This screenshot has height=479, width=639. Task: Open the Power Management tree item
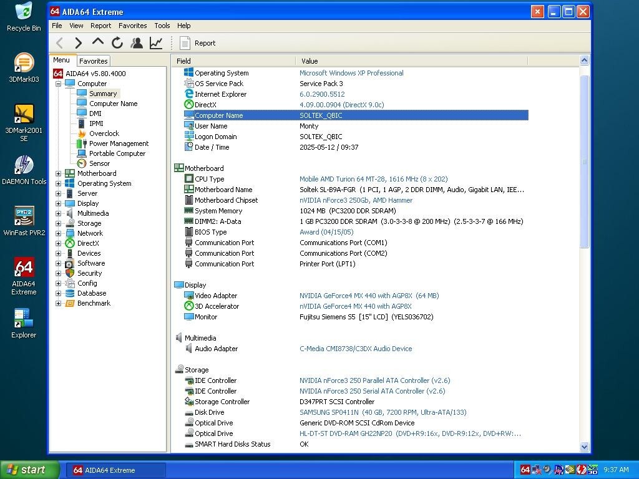click(119, 143)
